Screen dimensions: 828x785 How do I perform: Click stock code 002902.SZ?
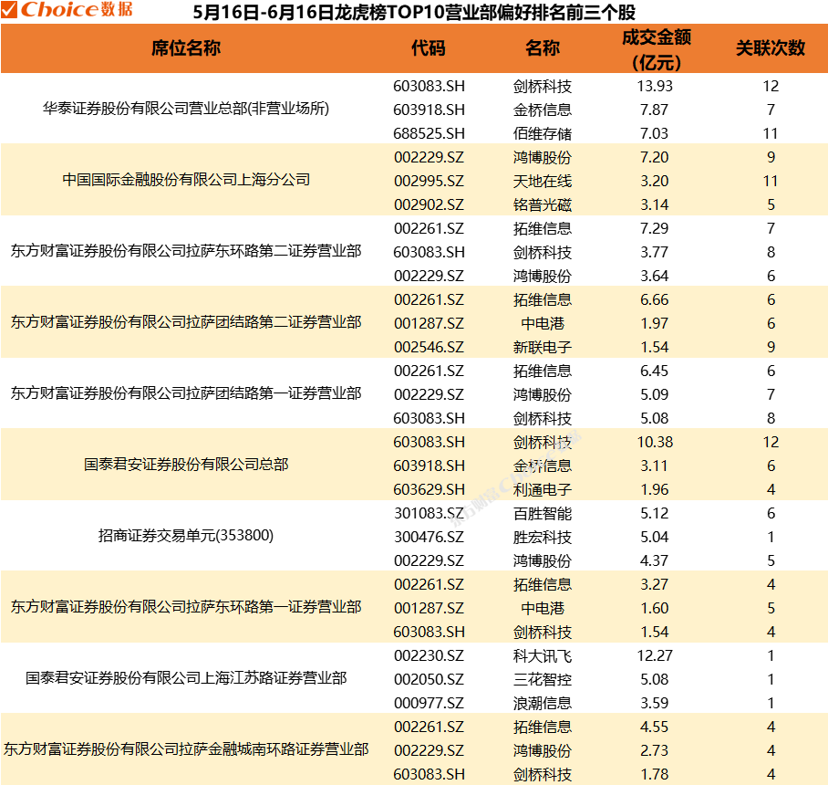click(429, 204)
